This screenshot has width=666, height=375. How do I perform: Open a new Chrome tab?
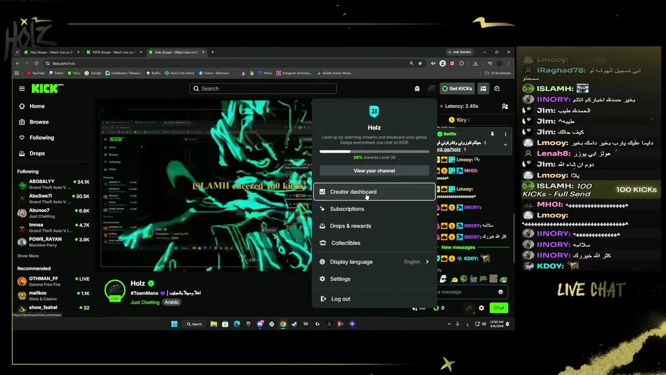pos(212,52)
